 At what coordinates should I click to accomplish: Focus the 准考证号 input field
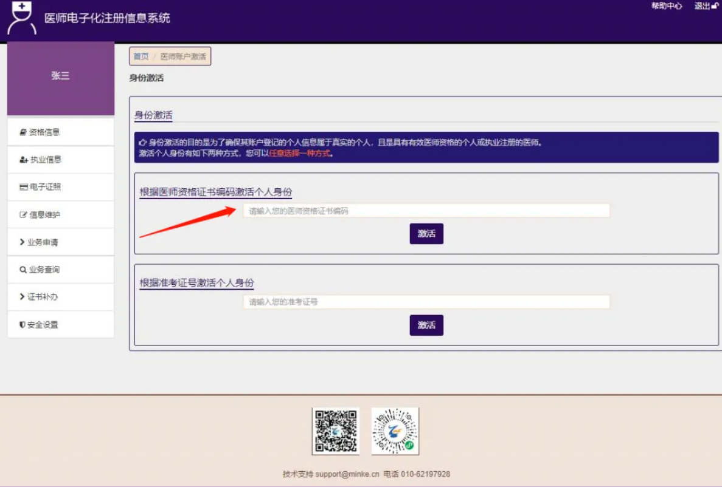(x=426, y=302)
